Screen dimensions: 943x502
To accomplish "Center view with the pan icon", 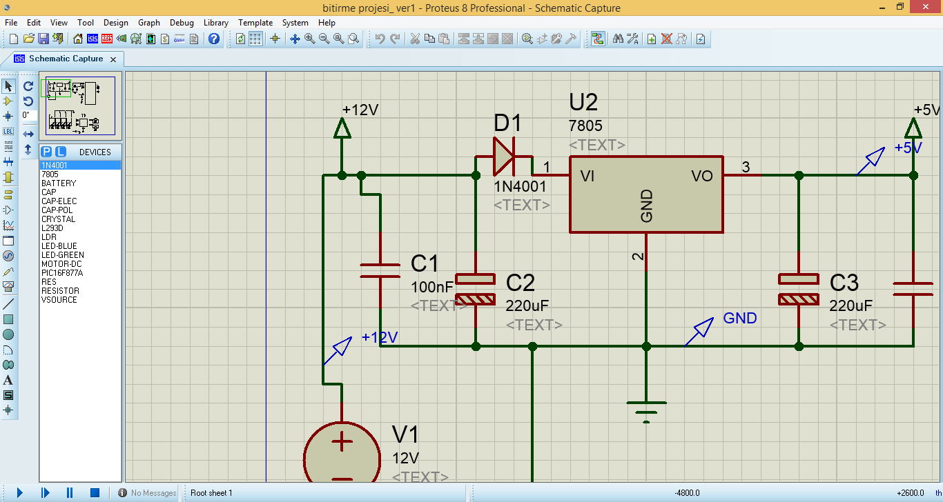I will tap(295, 39).
